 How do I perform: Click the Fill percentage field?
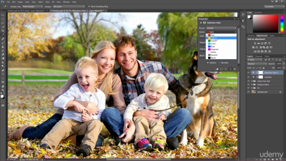pos(279,68)
